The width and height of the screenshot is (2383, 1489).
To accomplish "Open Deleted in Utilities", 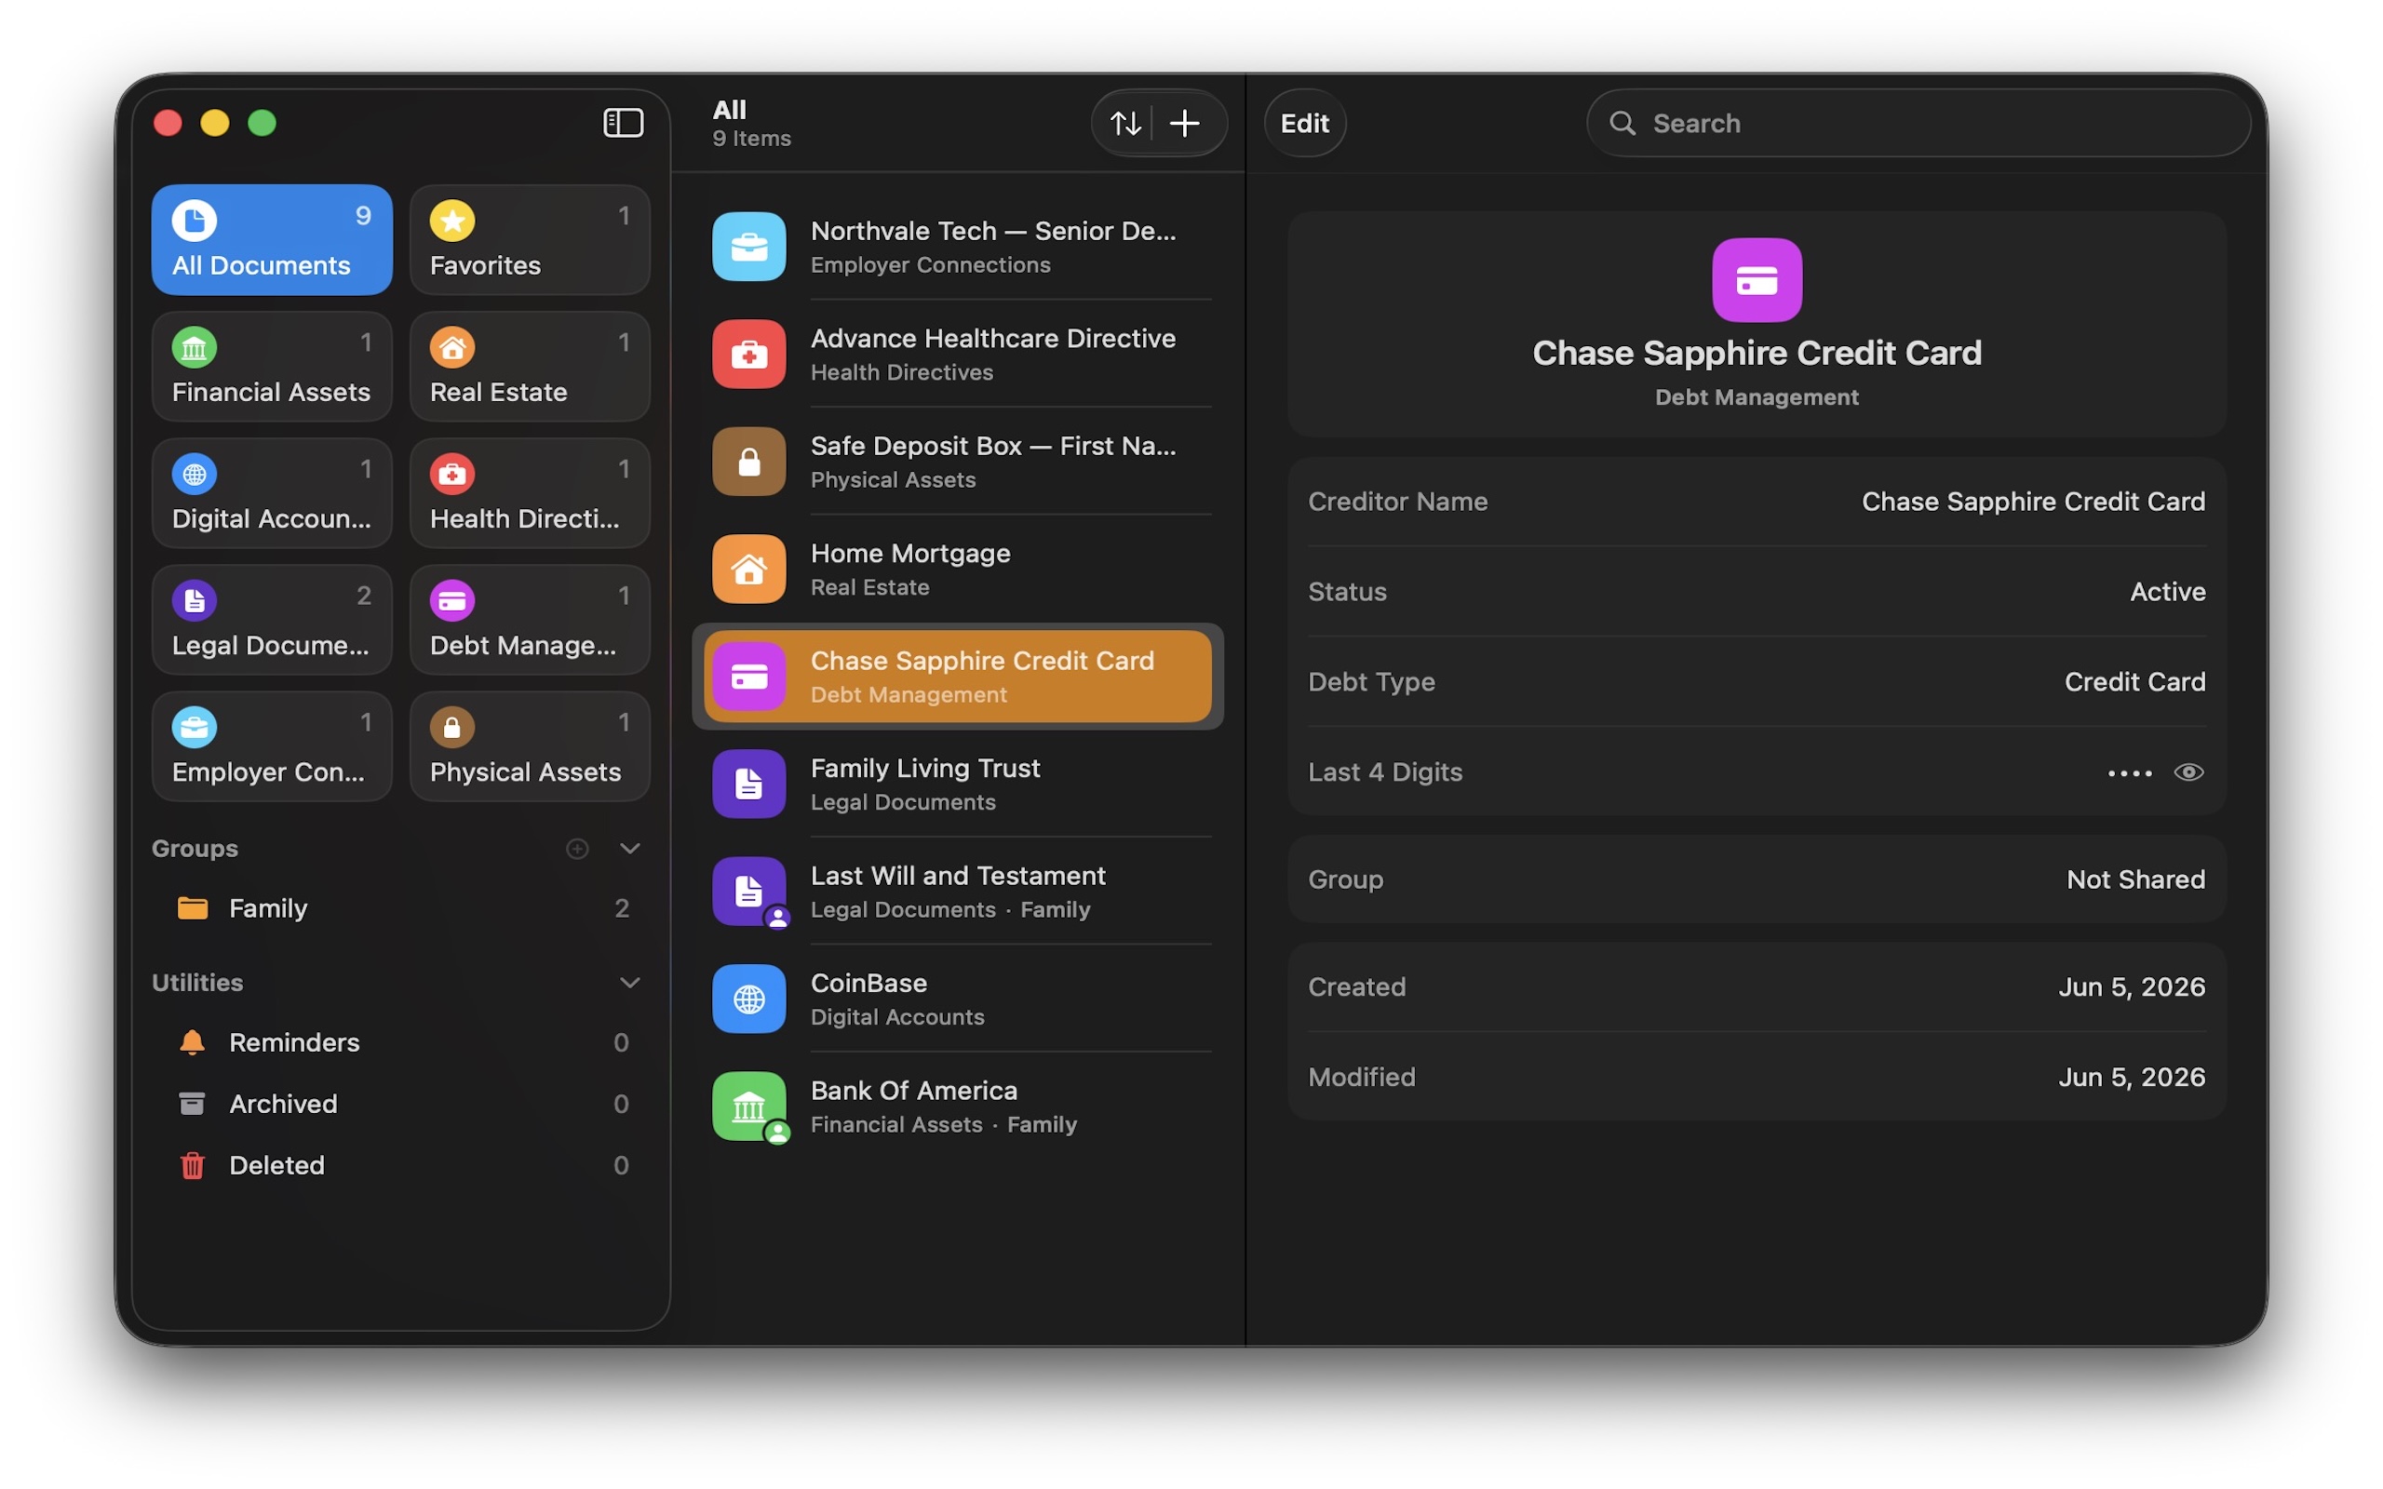I will (401, 1165).
